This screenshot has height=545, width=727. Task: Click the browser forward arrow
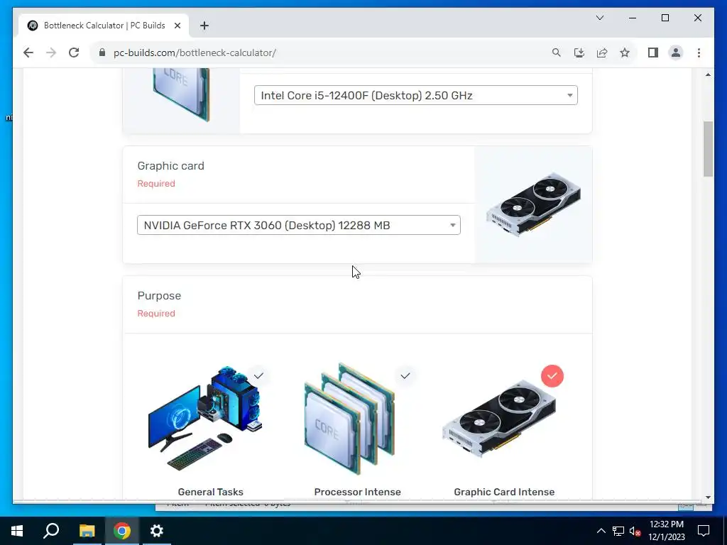51,53
